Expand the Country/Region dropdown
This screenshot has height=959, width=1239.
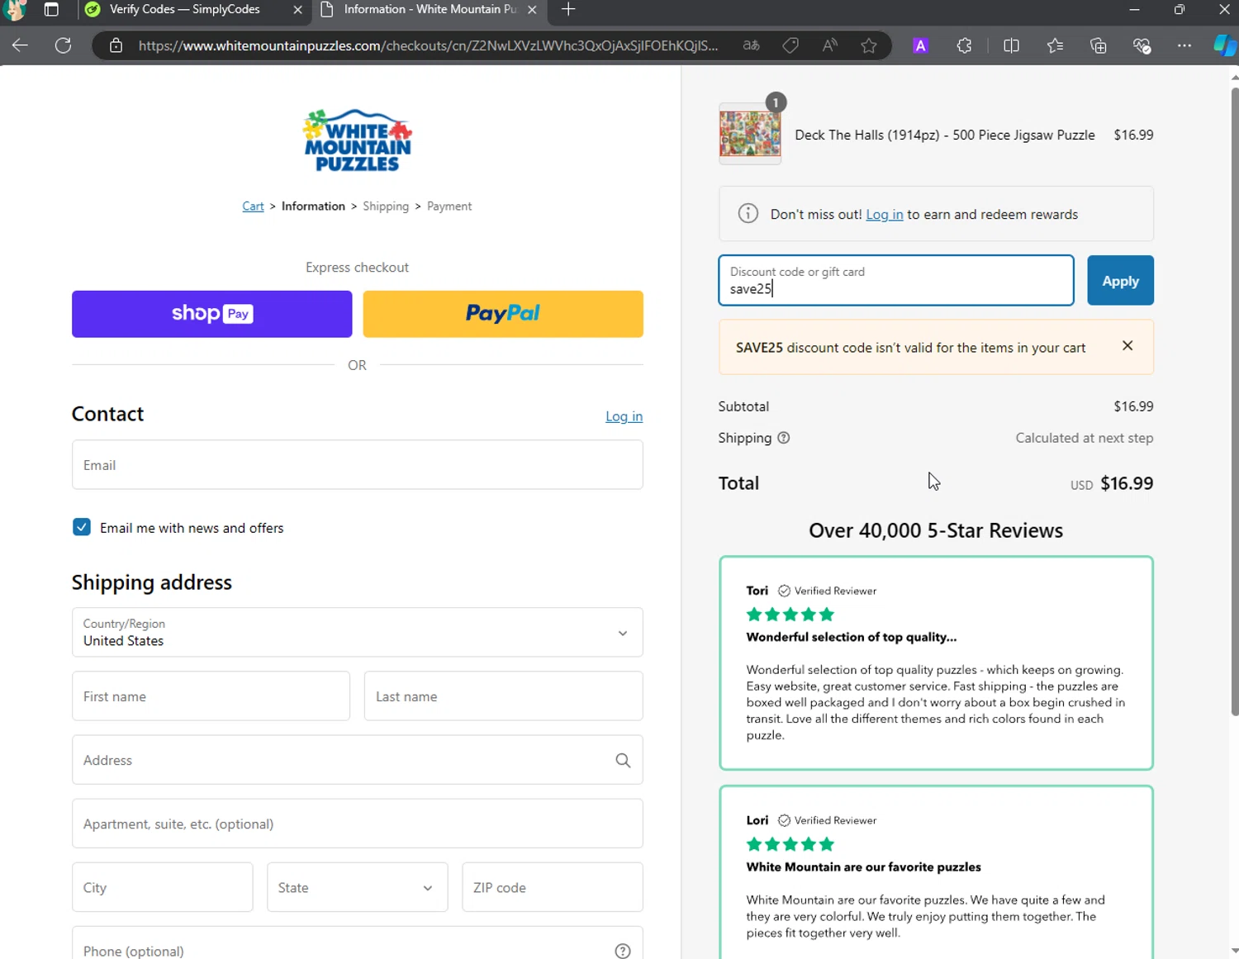[x=358, y=633]
